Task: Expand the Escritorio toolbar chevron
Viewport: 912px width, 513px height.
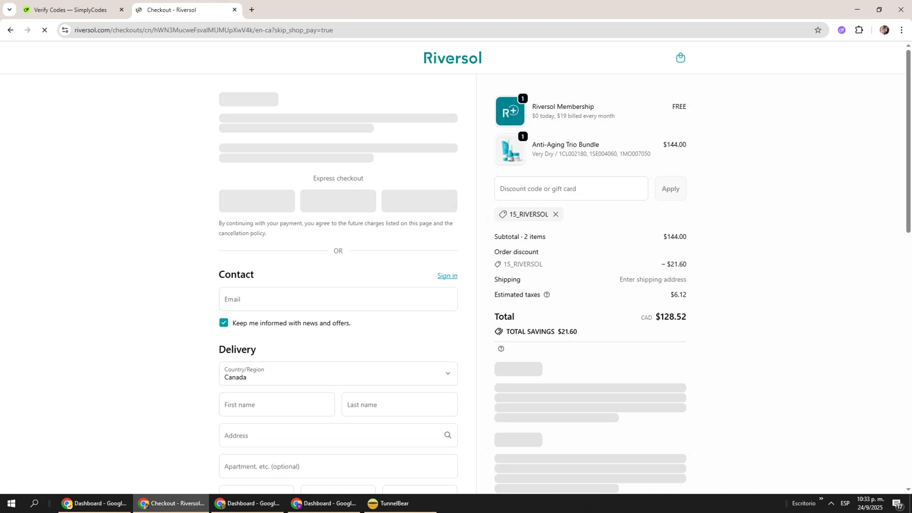Action: [821, 499]
